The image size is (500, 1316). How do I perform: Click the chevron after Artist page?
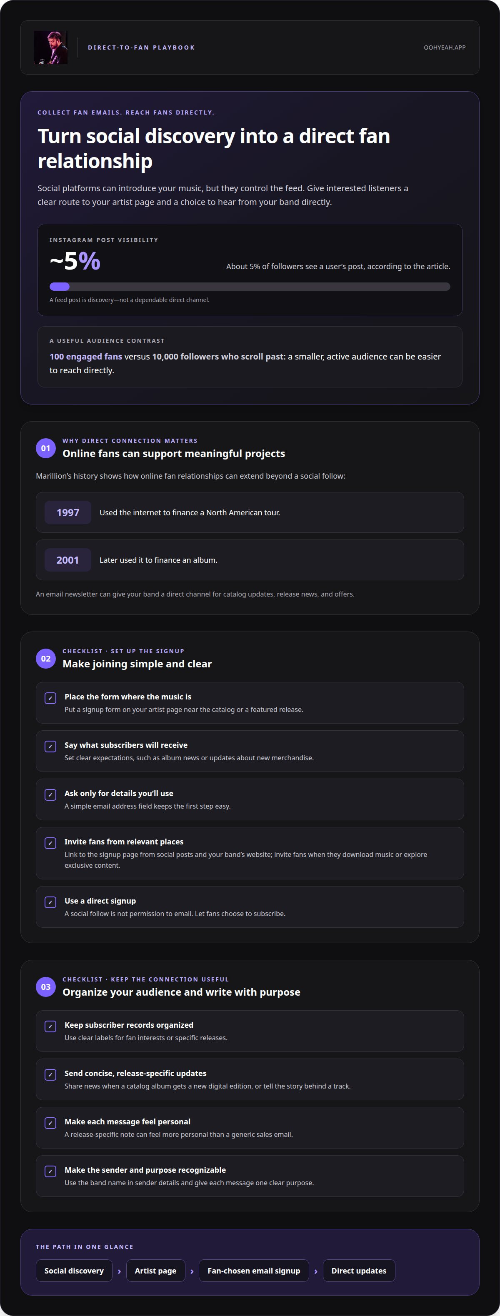pyautogui.click(x=192, y=1271)
